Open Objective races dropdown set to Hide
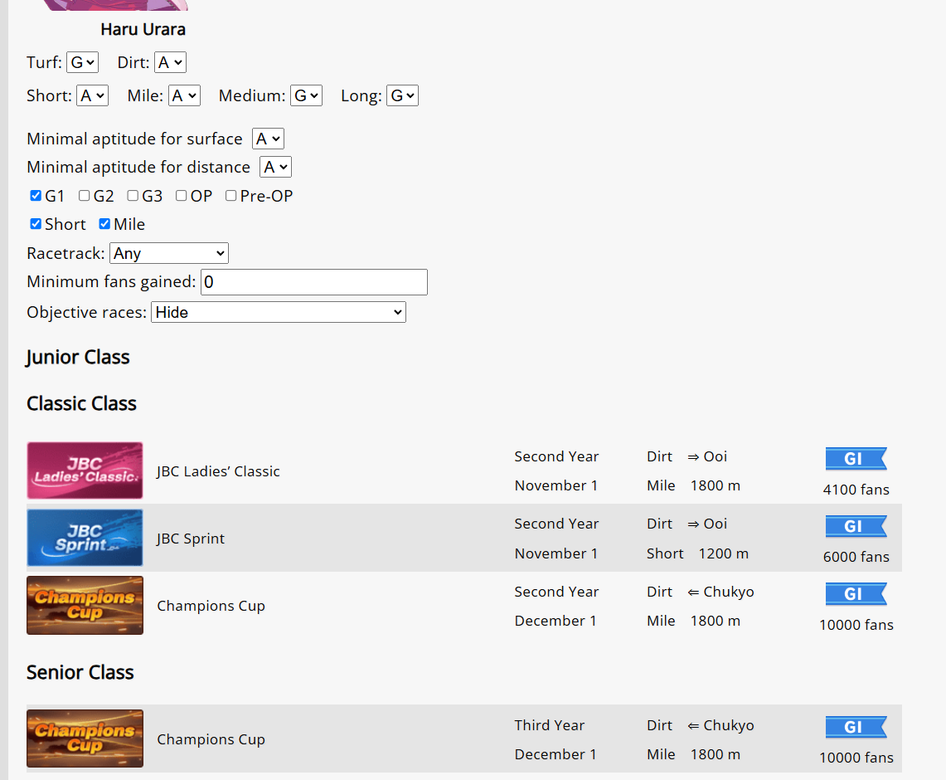The image size is (946, 780). pos(278,312)
